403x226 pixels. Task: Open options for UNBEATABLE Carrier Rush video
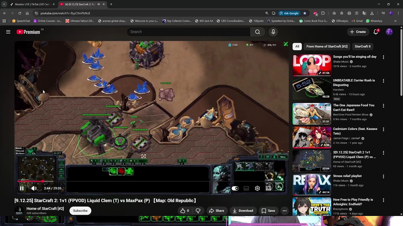[x=383, y=81]
